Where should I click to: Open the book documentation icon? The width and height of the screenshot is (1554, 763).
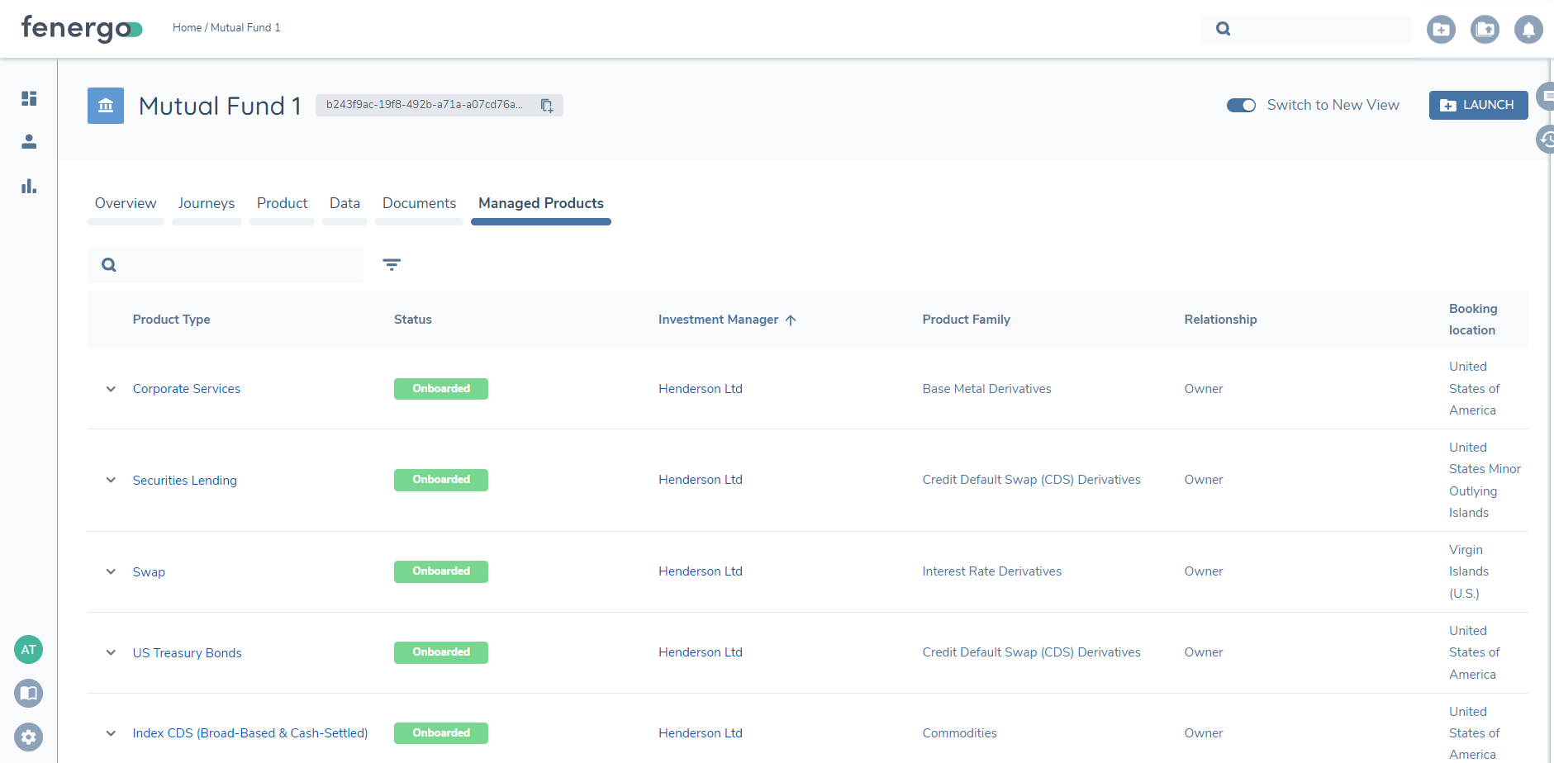tap(29, 694)
